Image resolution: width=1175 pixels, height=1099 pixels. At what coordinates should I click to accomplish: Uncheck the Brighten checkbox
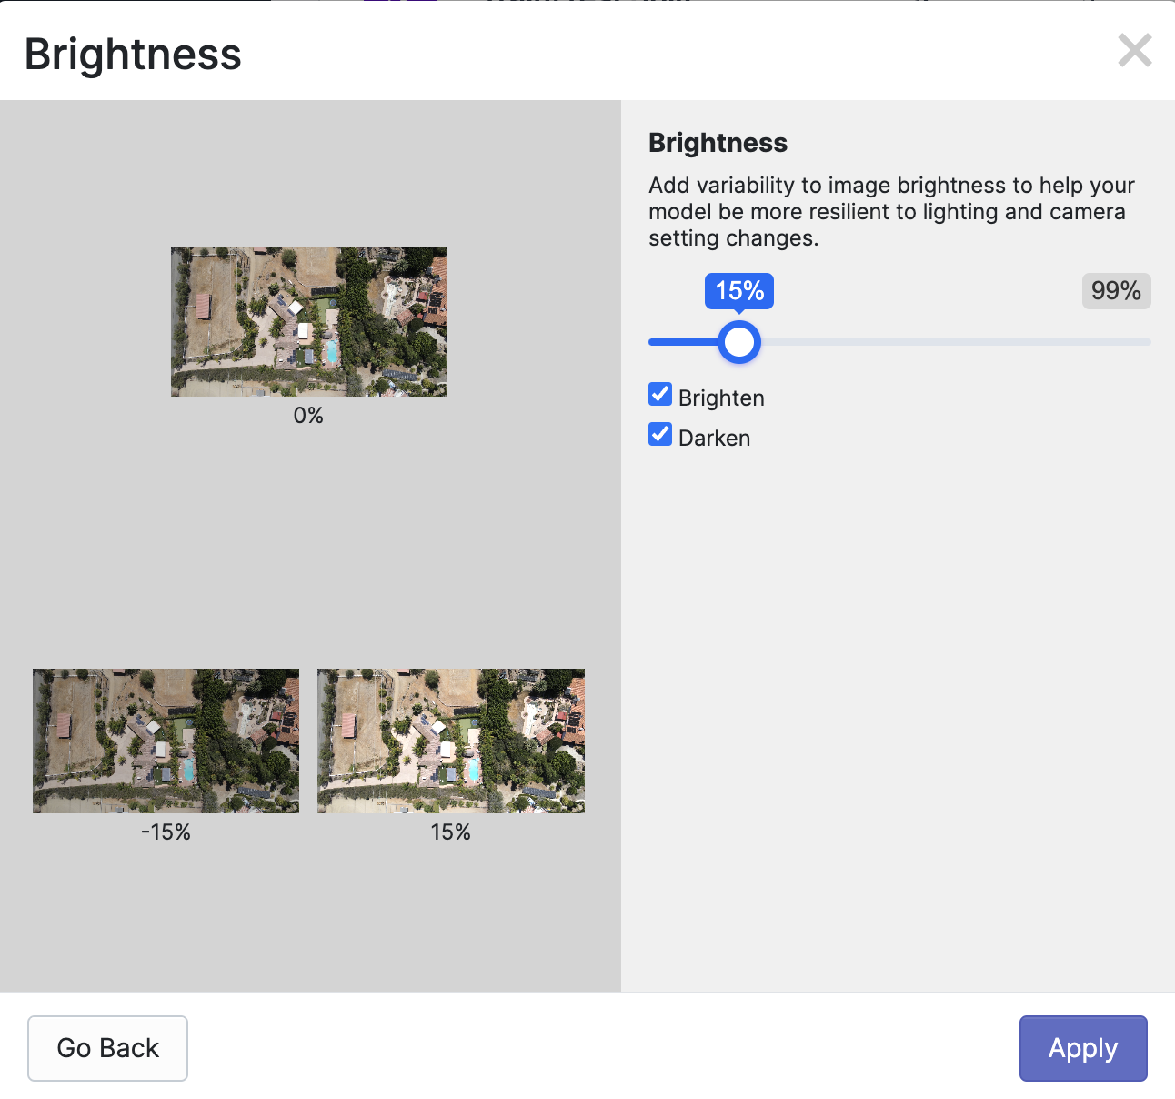point(660,395)
